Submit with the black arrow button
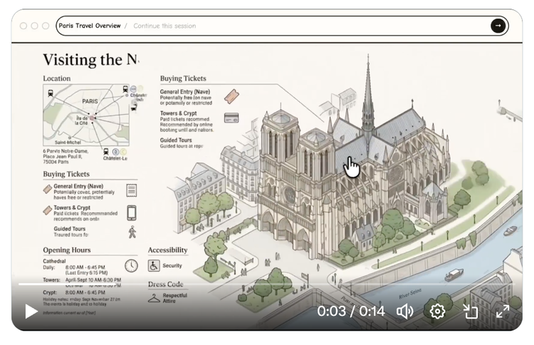The width and height of the screenshot is (534, 345). 498,26
